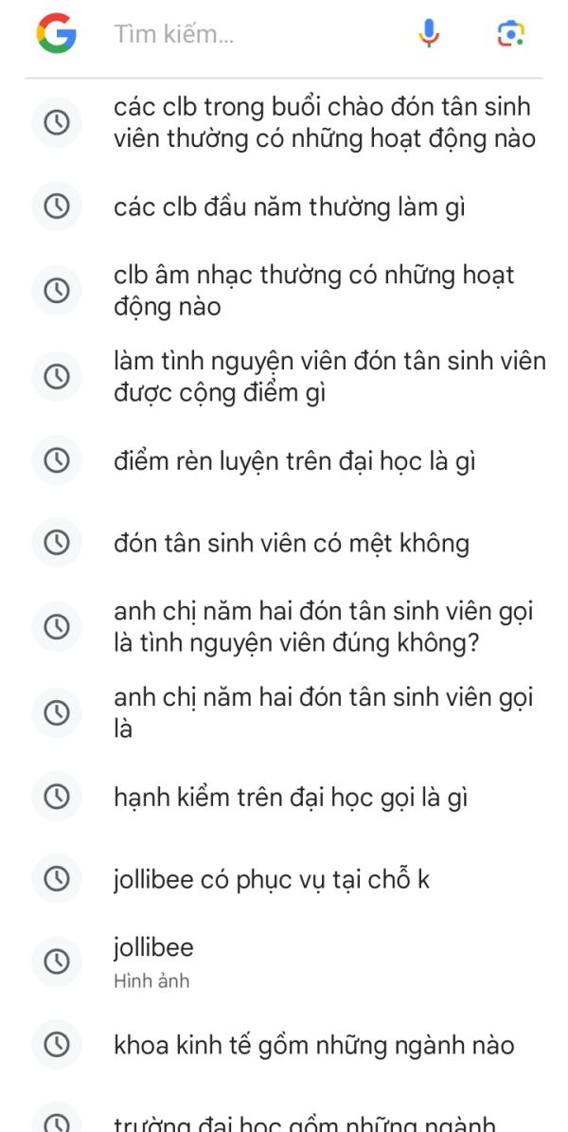Image resolution: width=568 pixels, height=1132 pixels.
Task: Focus the 'Tìm kiếm...' search field
Action: coord(257,33)
